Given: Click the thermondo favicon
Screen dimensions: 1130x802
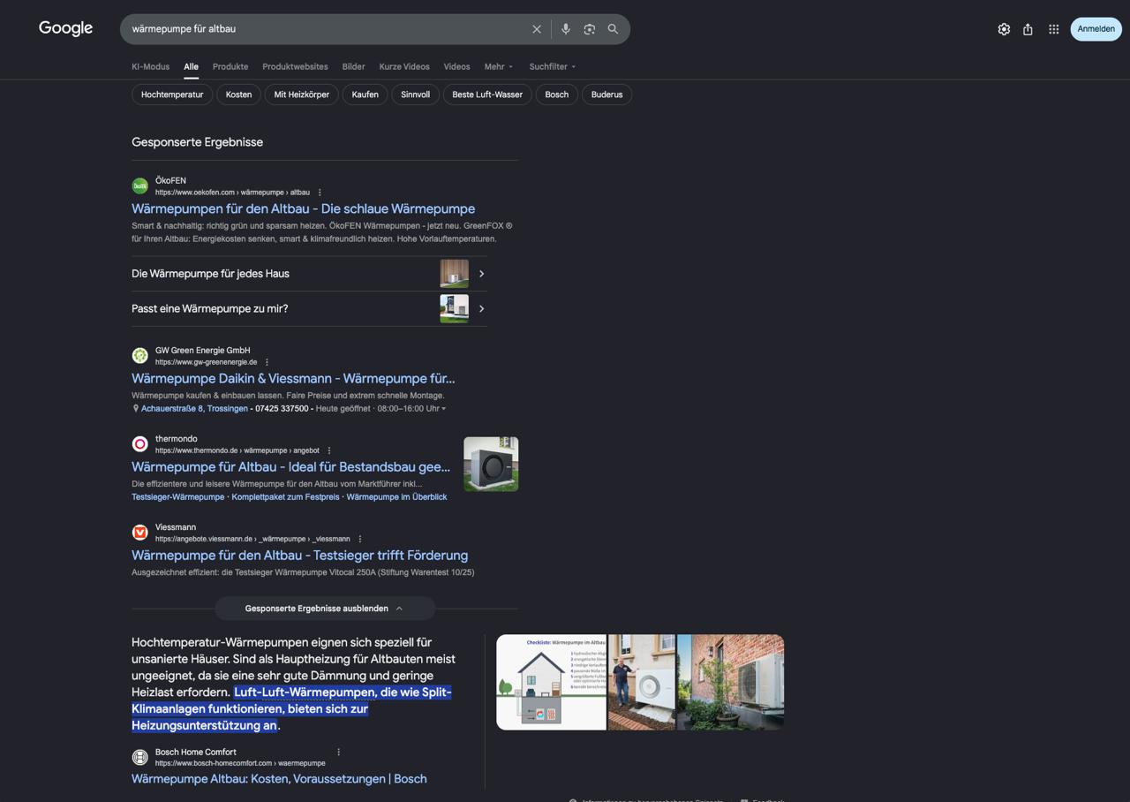Looking at the screenshot, I should click(139, 443).
